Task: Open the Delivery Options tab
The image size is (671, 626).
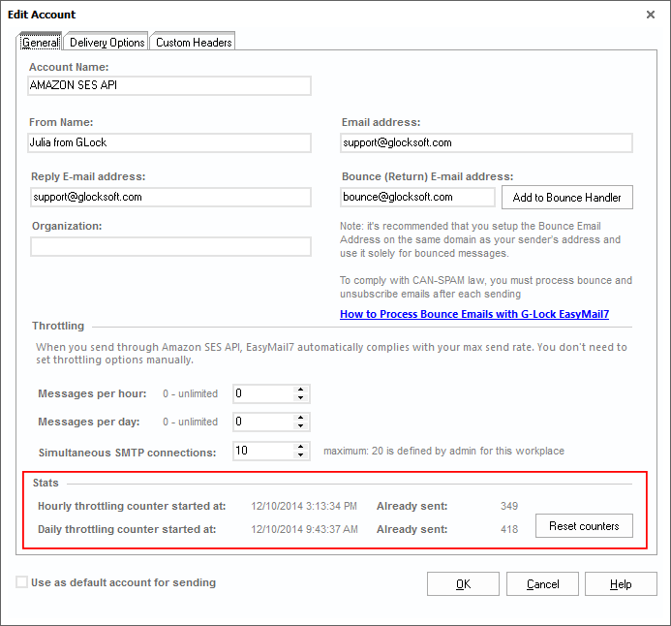Action: (x=107, y=42)
